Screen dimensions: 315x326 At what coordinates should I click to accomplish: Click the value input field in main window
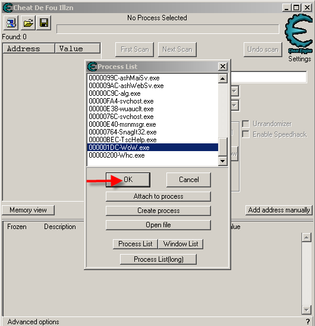pos(269,77)
